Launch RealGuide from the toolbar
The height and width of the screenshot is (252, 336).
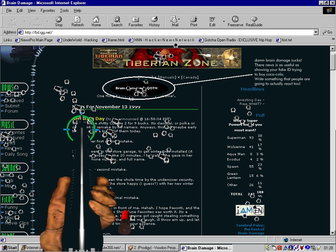(254, 21)
